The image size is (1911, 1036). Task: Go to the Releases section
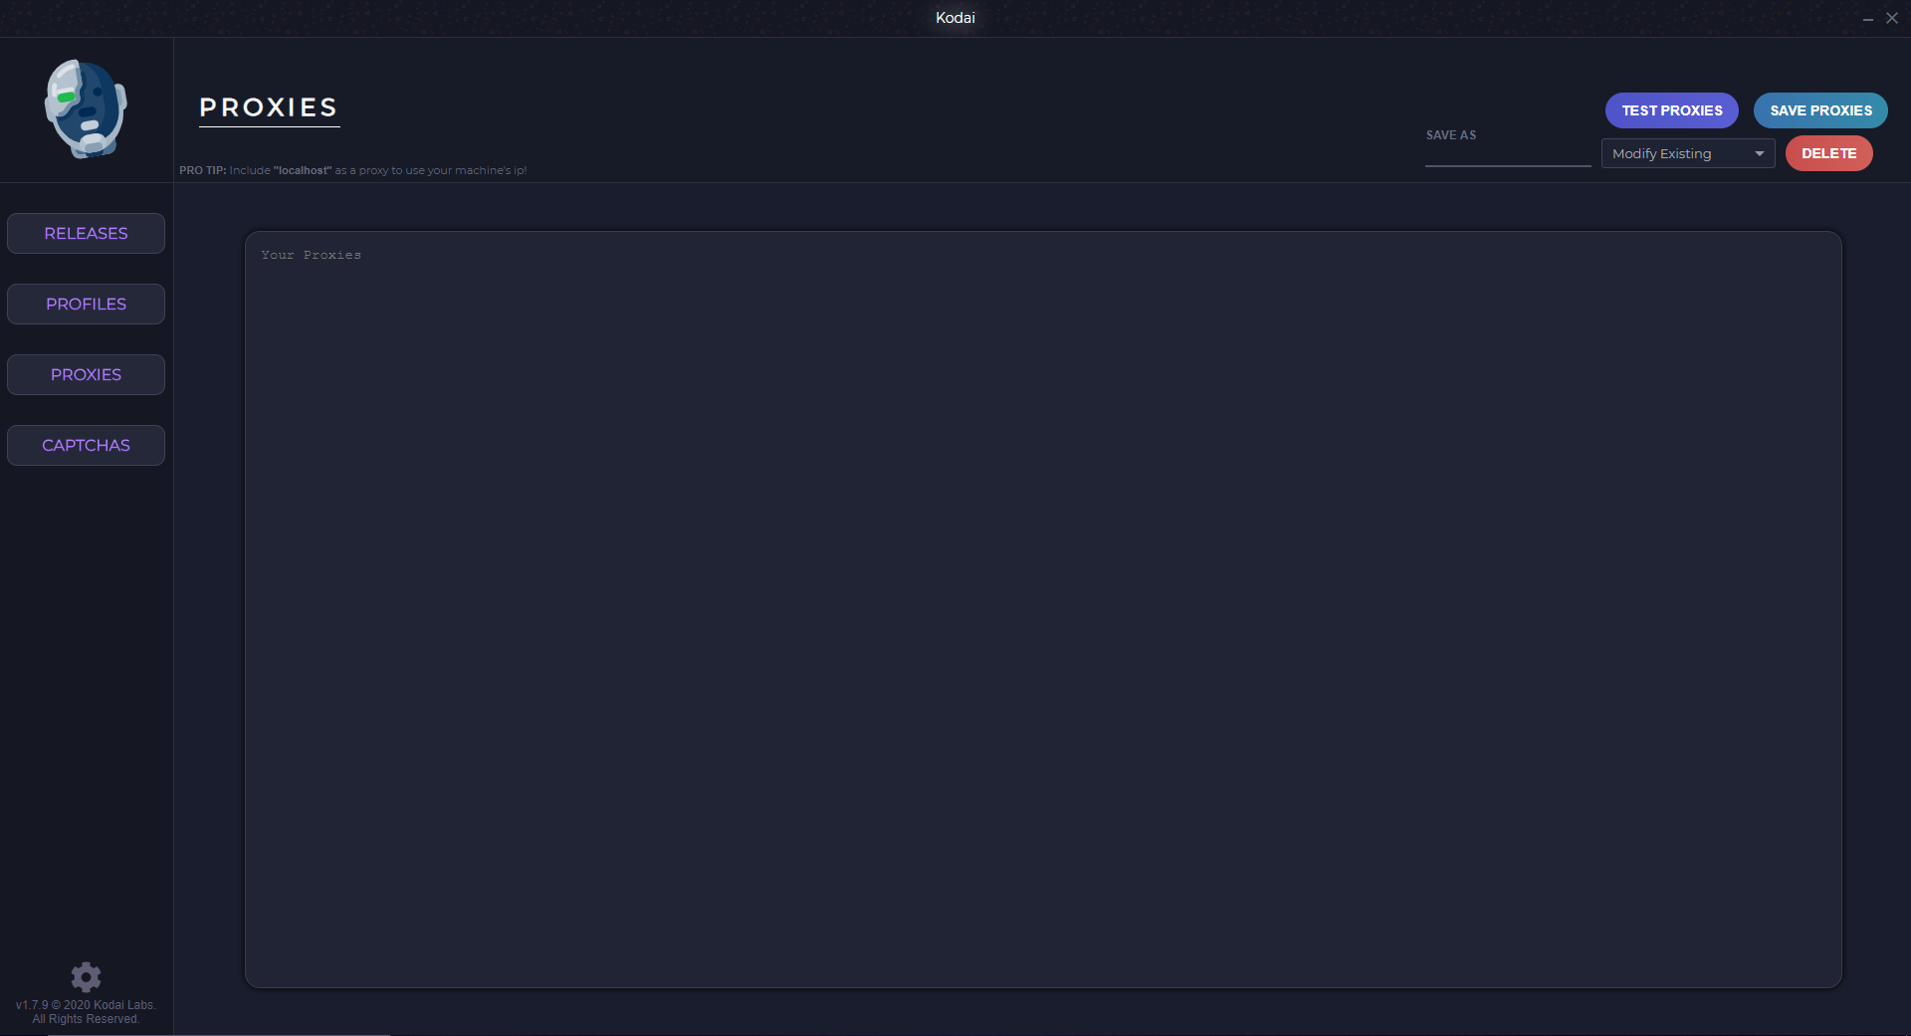pos(86,233)
